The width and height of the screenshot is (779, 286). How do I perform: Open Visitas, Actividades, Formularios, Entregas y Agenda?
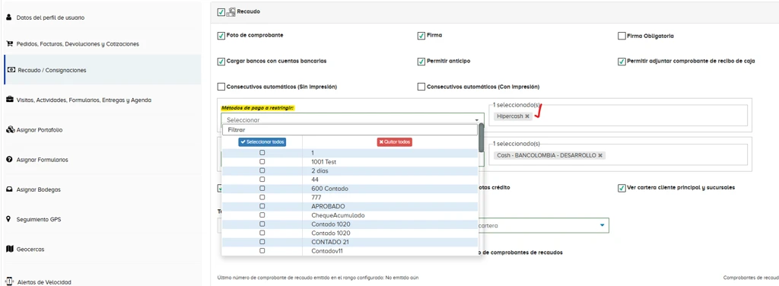[84, 100]
